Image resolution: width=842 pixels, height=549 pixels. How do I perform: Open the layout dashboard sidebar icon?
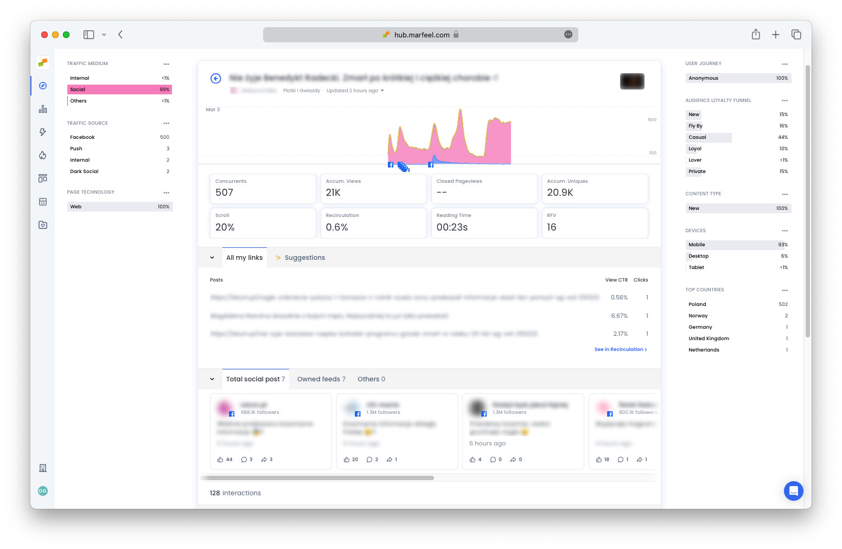coord(43,178)
